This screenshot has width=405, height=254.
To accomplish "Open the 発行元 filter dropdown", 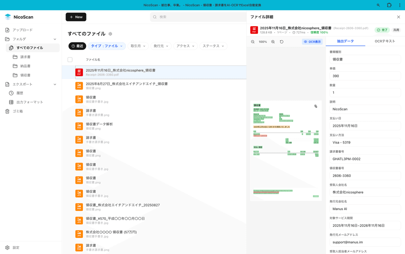I will click(161, 46).
